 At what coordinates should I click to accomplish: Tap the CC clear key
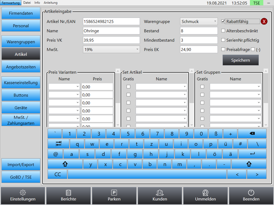click(58, 174)
